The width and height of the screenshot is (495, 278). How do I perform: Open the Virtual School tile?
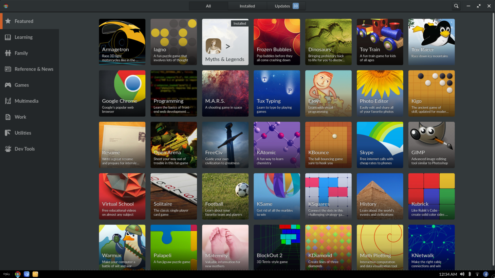pos(122,197)
